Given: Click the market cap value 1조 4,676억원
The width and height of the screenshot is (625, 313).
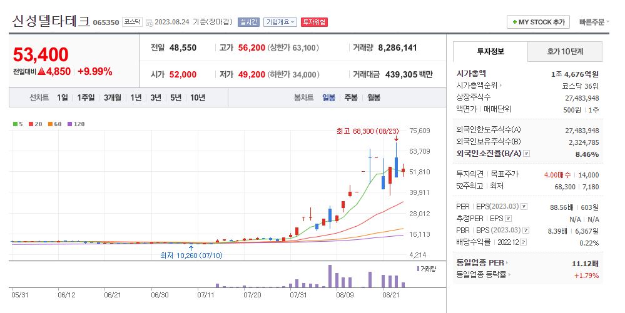Looking at the screenshot, I should (x=575, y=74).
